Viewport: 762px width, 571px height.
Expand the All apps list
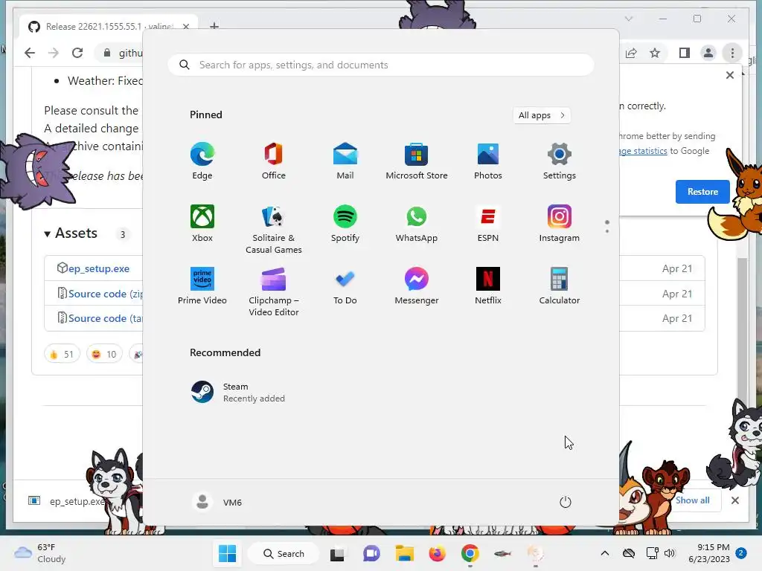point(542,115)
